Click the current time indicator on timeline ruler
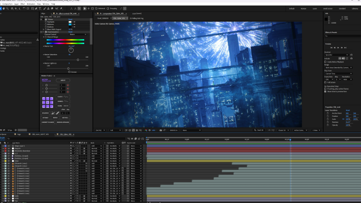The image size is (361, 203). (290, 139)
